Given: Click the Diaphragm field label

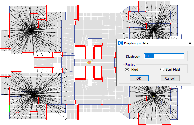Looking at the screenshot, I should coord(133,57).
